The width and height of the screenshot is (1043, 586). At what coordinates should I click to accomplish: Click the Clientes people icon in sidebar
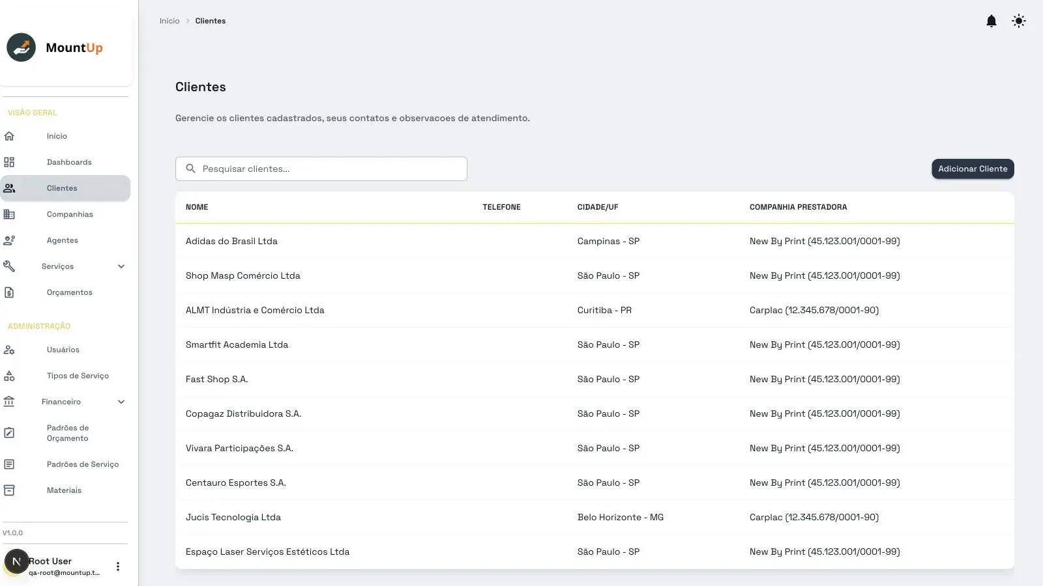tap(9, 188)
